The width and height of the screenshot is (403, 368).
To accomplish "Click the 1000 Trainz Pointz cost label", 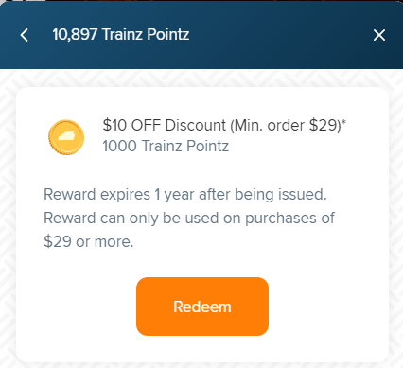I will click(166, 146).
